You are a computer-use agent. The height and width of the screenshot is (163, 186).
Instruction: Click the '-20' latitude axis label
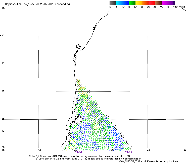pos(2,147)
